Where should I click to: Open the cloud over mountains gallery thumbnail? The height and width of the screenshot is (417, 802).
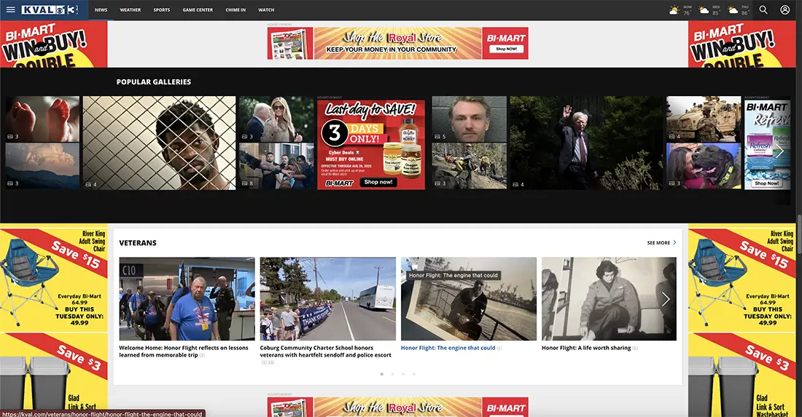[x=42, y=166]
